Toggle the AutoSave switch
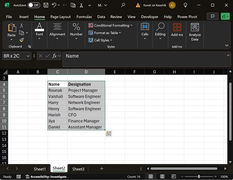Image resolution: width=233 pixels, height=180 pixels. (34, 5)
